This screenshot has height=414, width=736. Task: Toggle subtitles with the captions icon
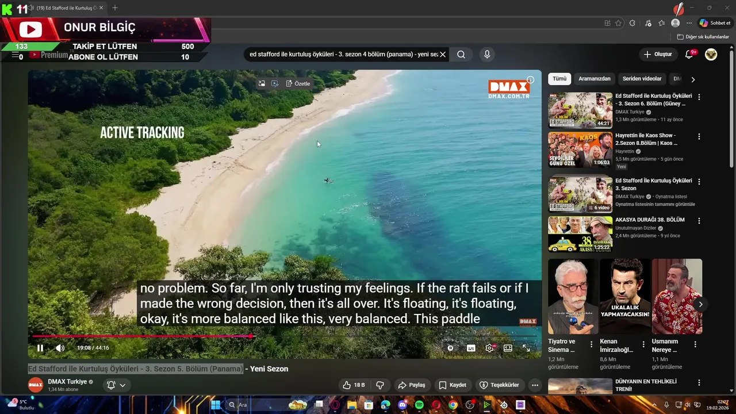coord(471,348)
